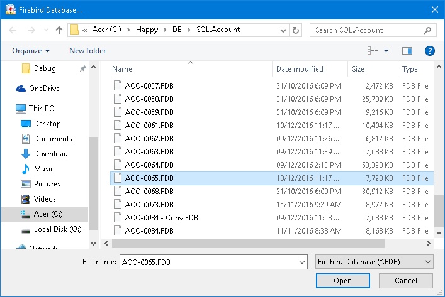Image resolution: width=445 pixels, height=297 pixels.
Task: Open the Music folder
Action: [x=38, y=169]
